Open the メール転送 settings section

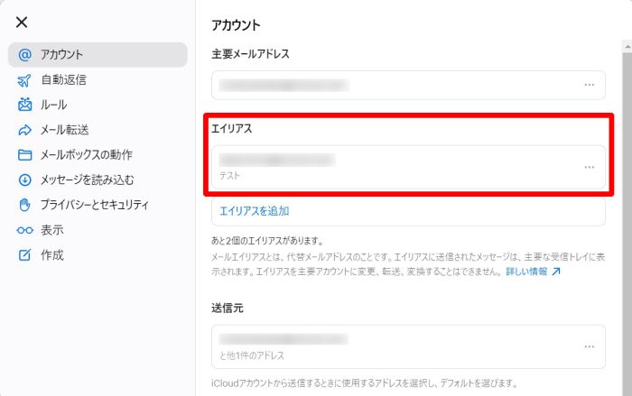(64, 130)
